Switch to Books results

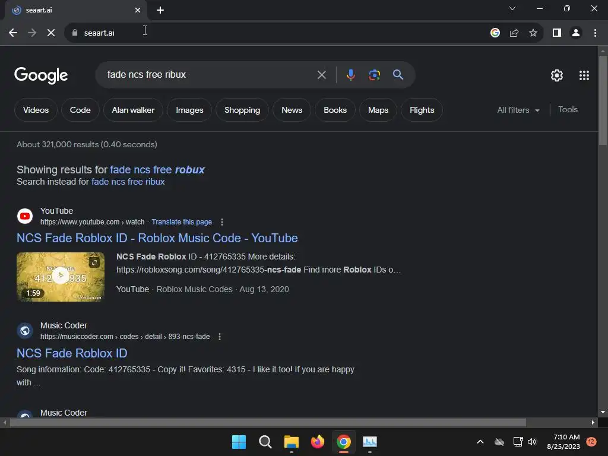pyautogui.click(x=335, y=110)
